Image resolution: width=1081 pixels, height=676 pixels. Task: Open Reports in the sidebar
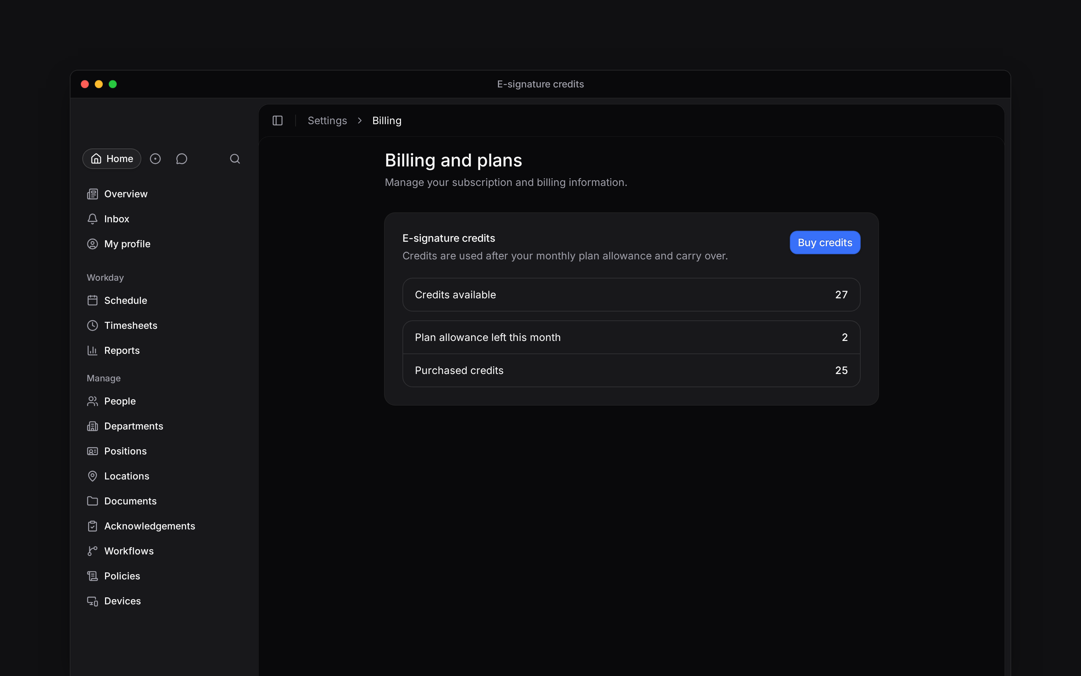tap(122, 350)
